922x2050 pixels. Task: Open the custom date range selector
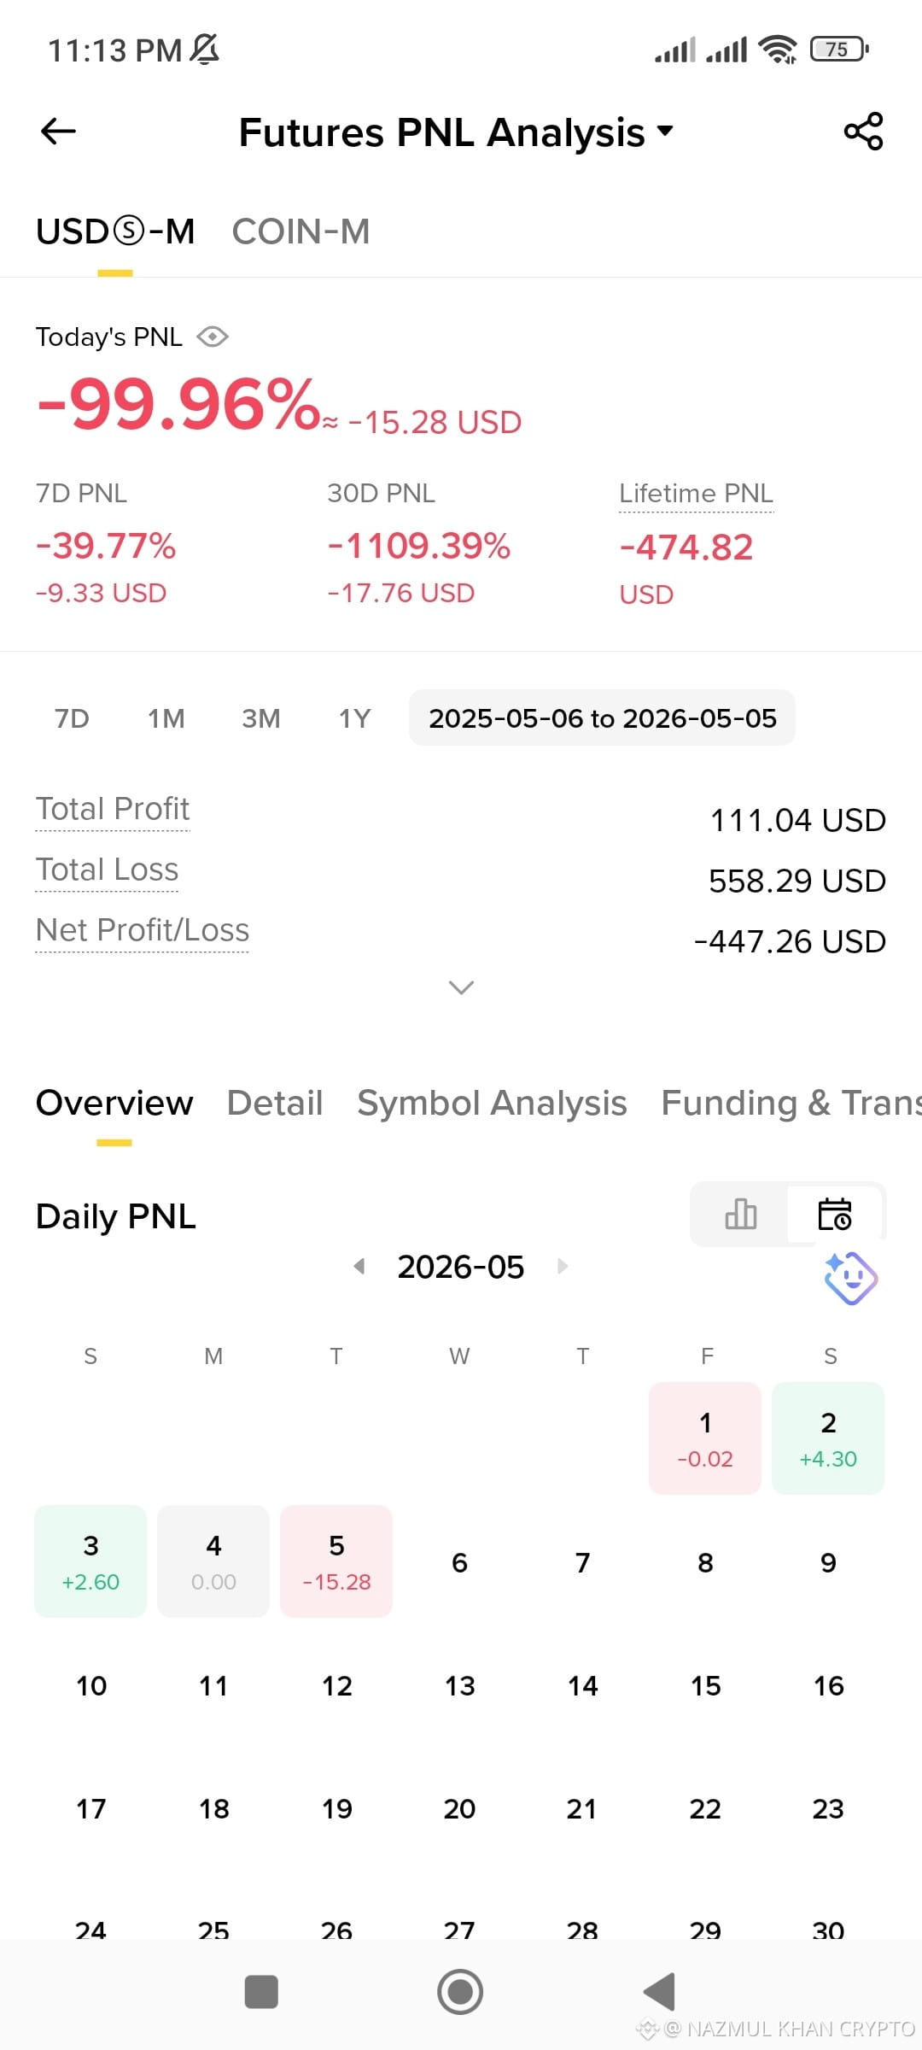[x=602, y=717]
